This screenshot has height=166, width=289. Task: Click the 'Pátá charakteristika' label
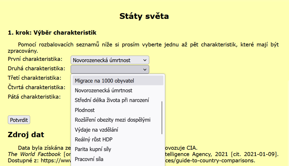pos(34,97)
